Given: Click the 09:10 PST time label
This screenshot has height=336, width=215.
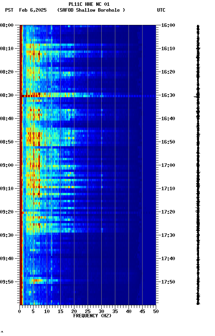Looking at the screenshot, I should point(7,189).
